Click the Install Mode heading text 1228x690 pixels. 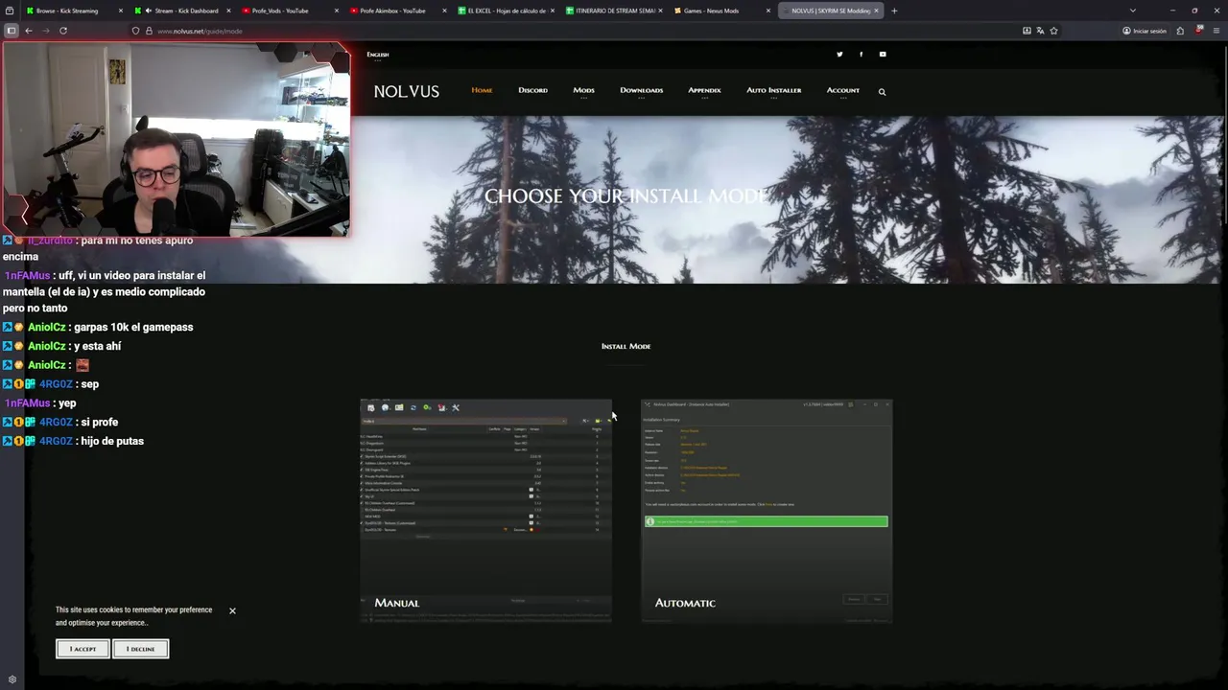[626, 346]
